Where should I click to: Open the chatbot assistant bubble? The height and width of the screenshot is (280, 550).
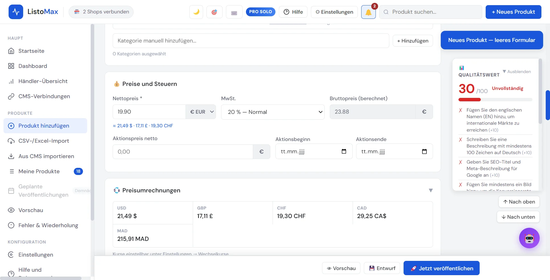[x=529, y=238]
